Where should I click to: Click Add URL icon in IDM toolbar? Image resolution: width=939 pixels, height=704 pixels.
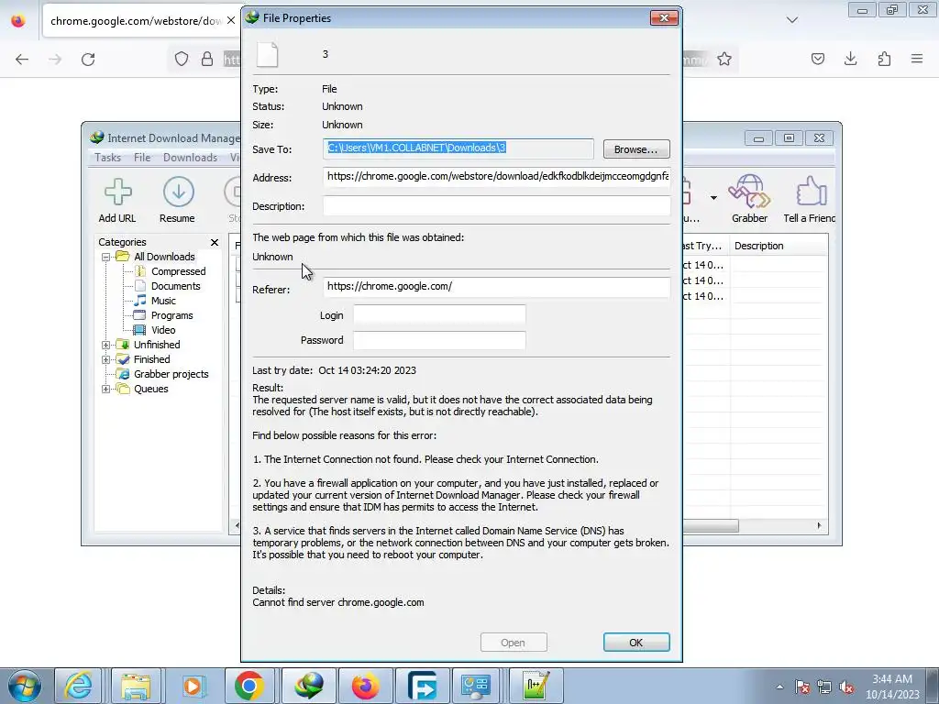(117, 200)
